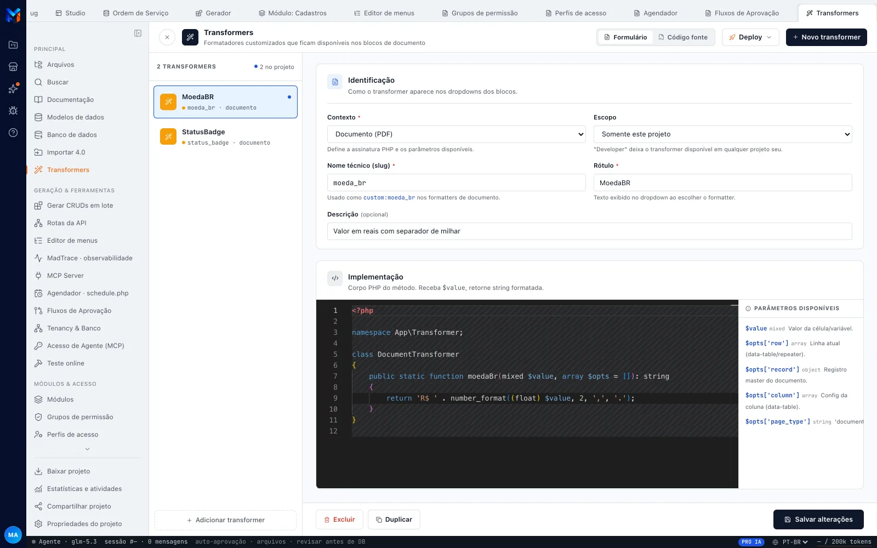This screenshot has height=548, width=877.
Task: Collapse the sidebar panel icon
Action: coord(138,33)
